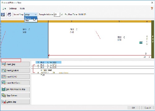Click the Est. Run Time value

point(82,14)
